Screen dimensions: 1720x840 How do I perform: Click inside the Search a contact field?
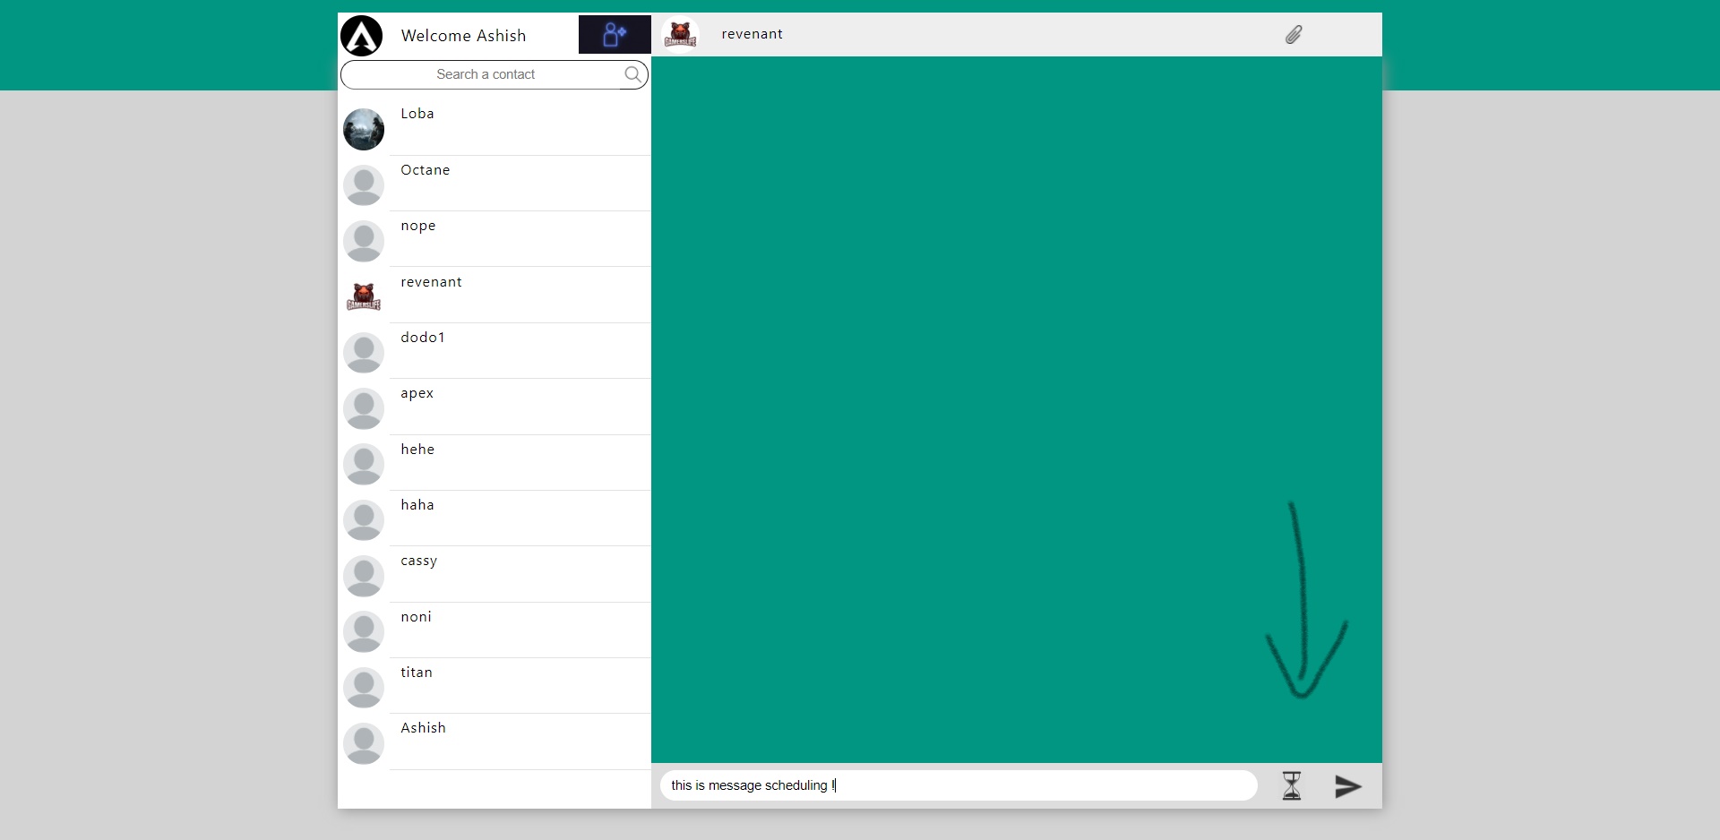488,74
